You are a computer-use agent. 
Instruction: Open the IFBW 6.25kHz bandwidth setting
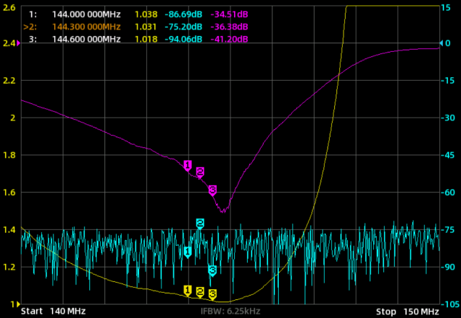(230, 312)
